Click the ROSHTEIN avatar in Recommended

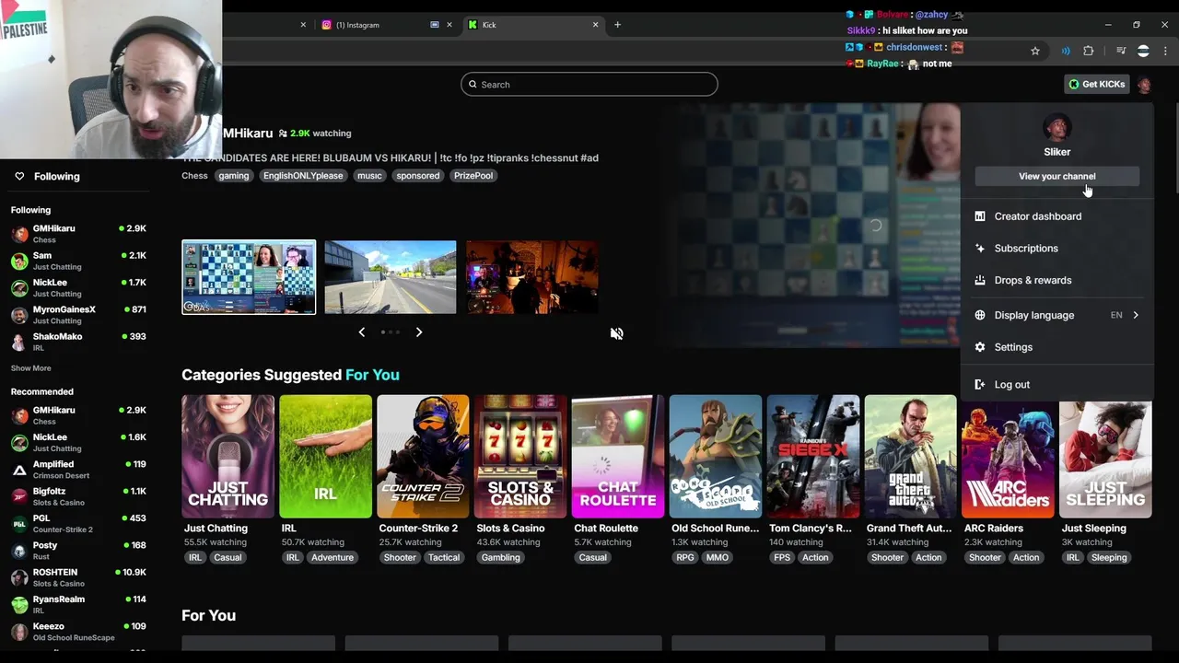click(x=19, y=577)
